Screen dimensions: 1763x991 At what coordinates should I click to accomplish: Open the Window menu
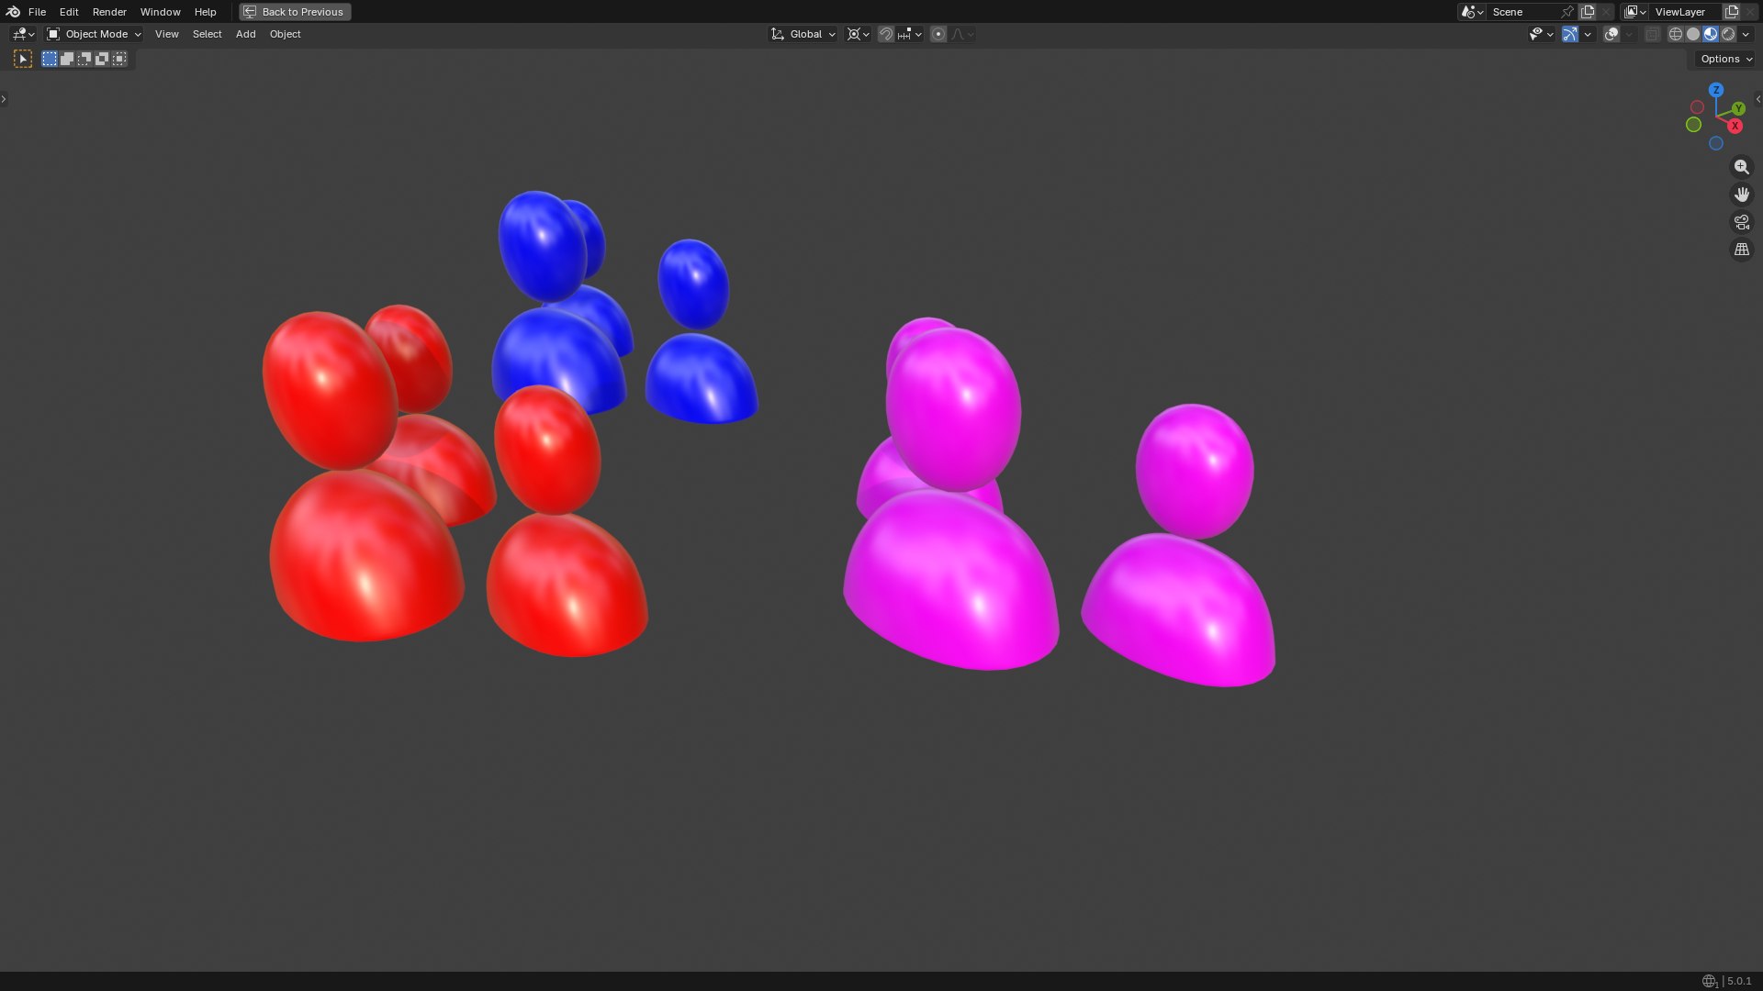click(x=160, y=12)
